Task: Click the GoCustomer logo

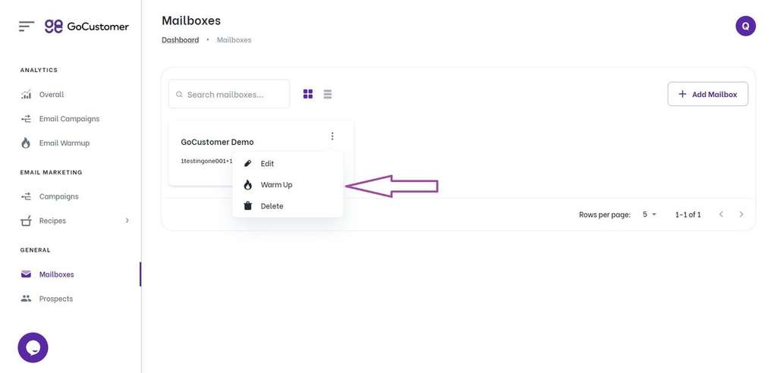Action: point(87,27)
